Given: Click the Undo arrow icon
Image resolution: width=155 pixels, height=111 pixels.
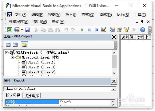Looking at the screenshot, I should click(x=66, y=30).
